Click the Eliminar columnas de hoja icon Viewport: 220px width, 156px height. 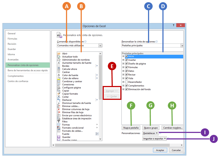pyautogui.click(x=59, y=109)
